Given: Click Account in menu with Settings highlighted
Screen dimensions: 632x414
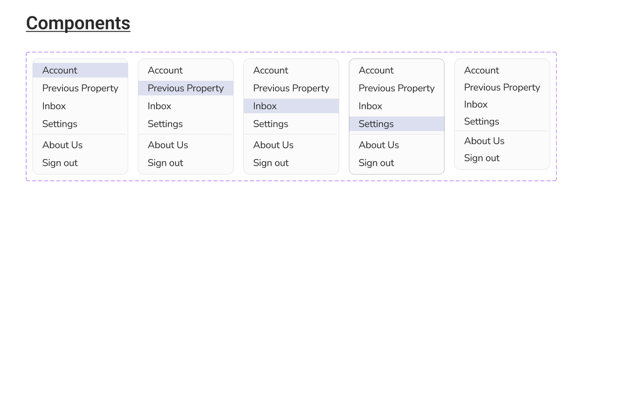Looking at the screenshot, I should (x=376, y=70).
